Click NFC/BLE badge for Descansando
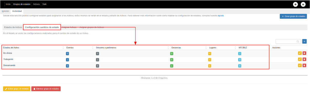The height and width of the screenshot is (93, 310). 240,66
